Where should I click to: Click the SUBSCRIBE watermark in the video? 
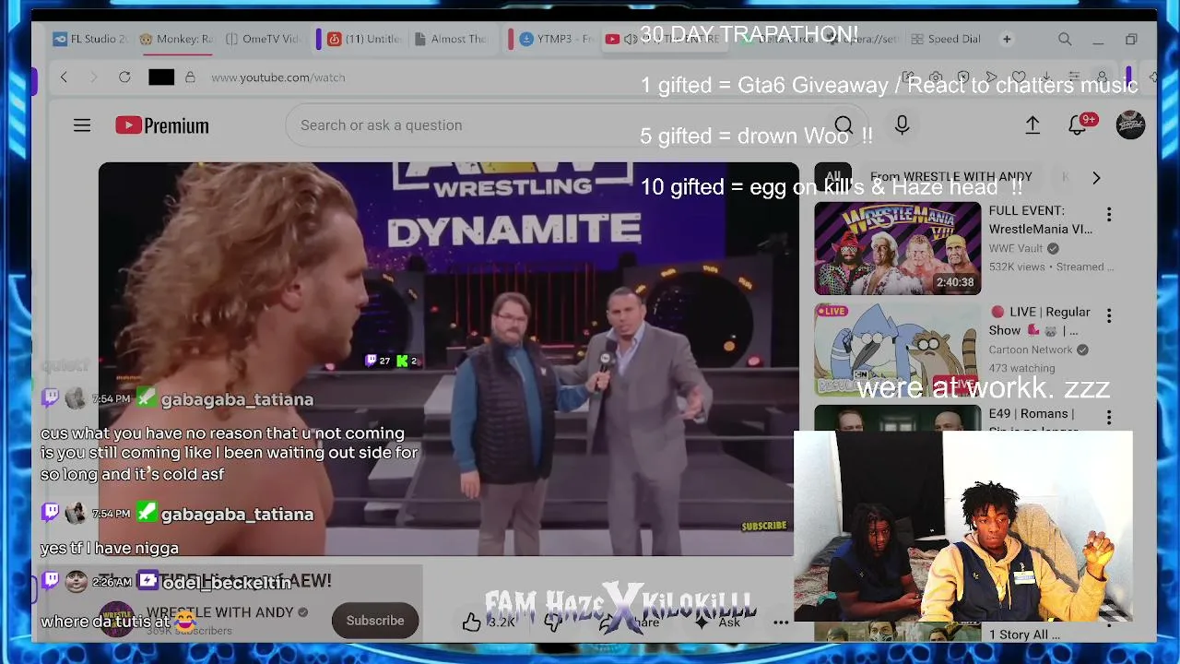pos(764,526)
